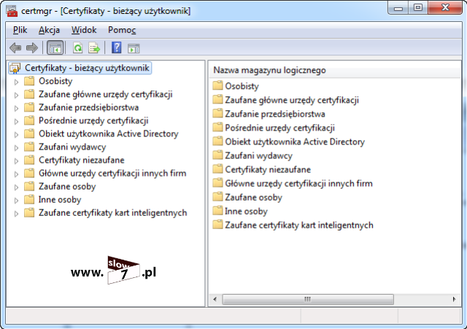Click the Show/Hide Action Pane toolbar icon

point(134,48)
